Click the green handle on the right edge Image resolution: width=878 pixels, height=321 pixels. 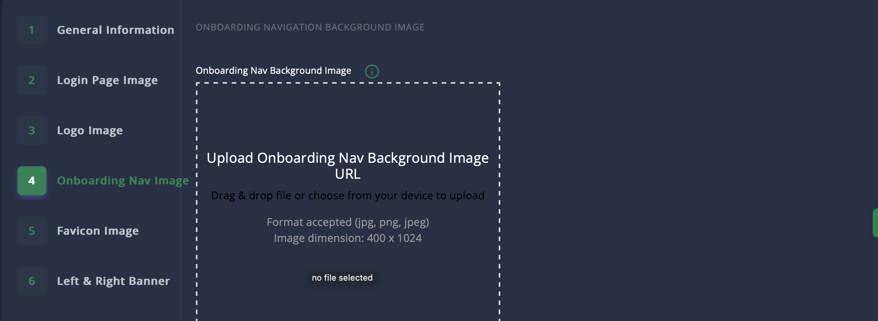coord(875,223)
